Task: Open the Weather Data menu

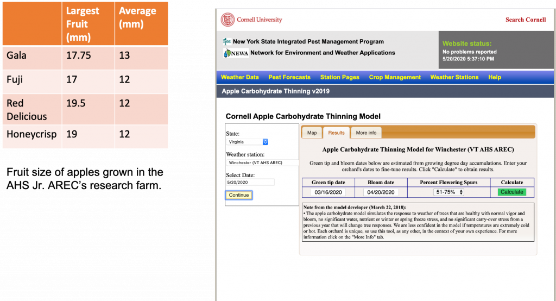Action: (239, 77)
